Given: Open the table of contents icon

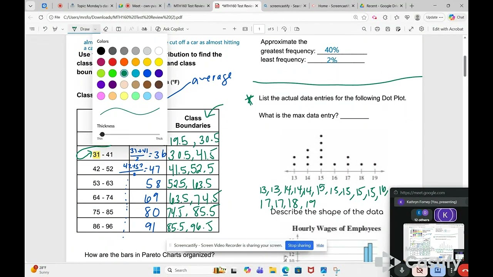Looking at the screenshot, I should click(32, 29).
